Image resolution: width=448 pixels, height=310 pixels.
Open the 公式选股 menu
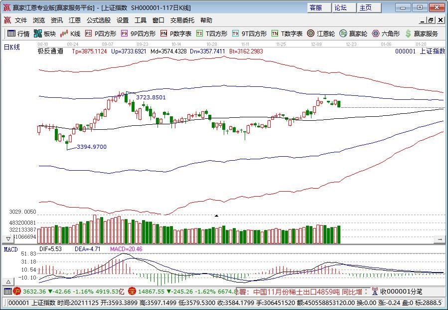point(99,20)
